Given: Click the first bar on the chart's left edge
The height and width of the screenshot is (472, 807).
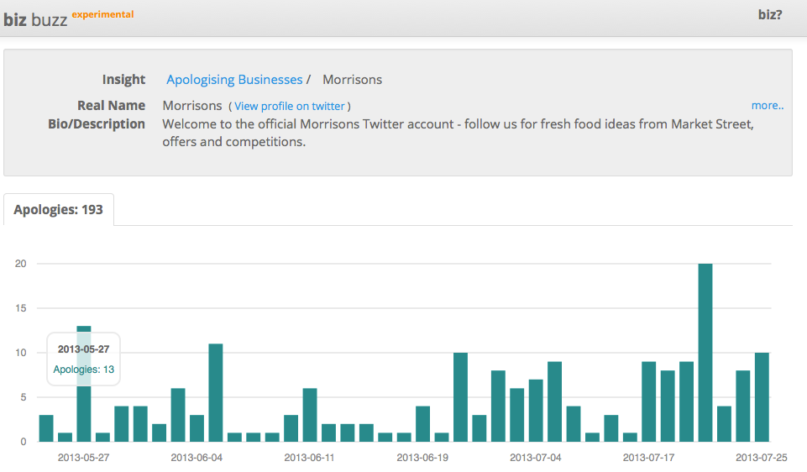Looking at the screenshot, I should [x=46, y=428].
